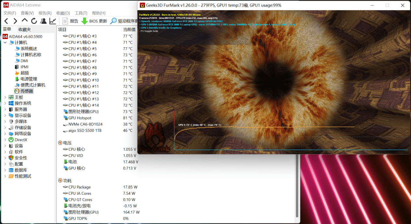Click the forward navigation arrow
Image resolution: width=411 pixels, height=224 pixels.
click(15, 21)
